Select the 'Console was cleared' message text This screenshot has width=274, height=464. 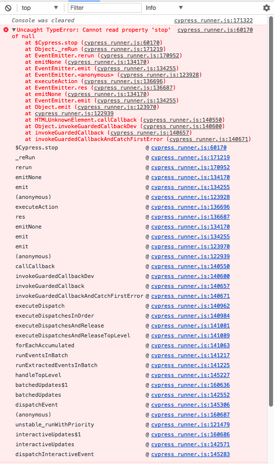[x=43, y=20]
